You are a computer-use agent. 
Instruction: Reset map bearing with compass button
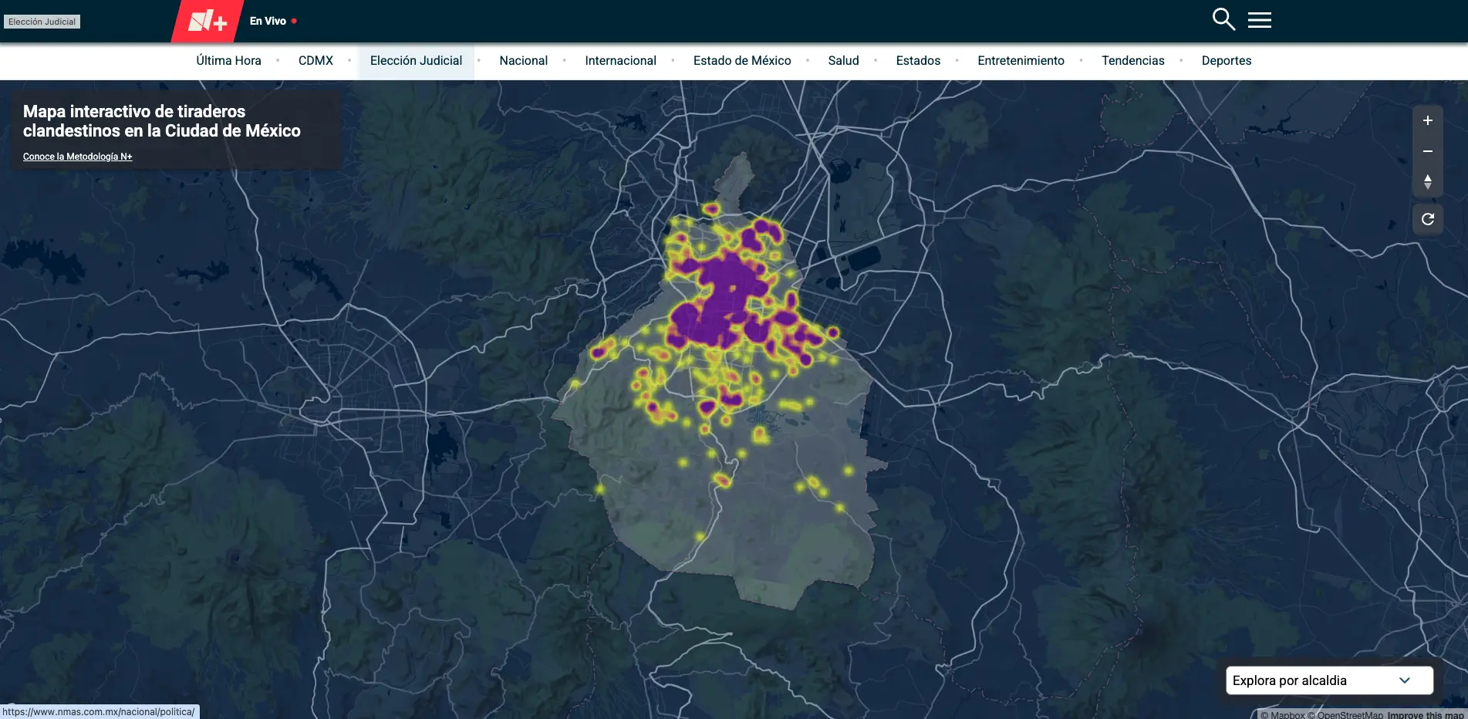pyautogui.click(x=1427, y=182)
